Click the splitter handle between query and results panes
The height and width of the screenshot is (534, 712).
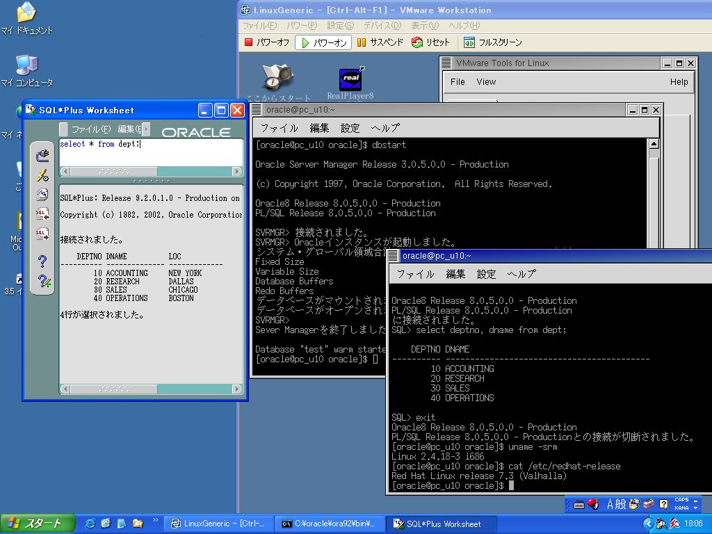151,180
